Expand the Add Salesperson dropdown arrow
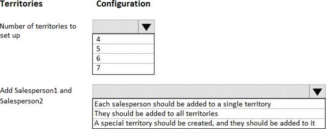 click(317, 91)
